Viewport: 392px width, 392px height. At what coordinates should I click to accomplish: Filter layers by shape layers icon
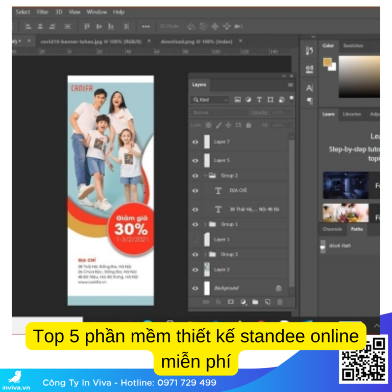[x=270, y=100]
